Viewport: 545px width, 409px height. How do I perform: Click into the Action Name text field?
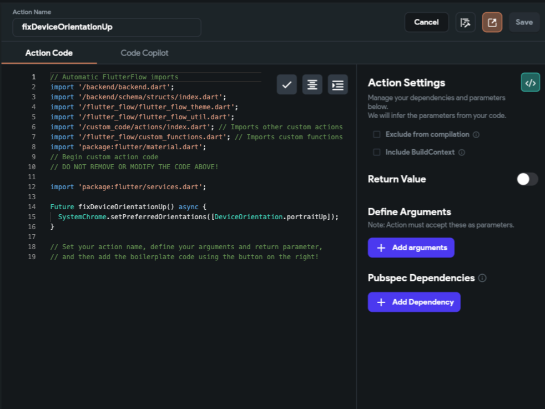tap(107, 27)
